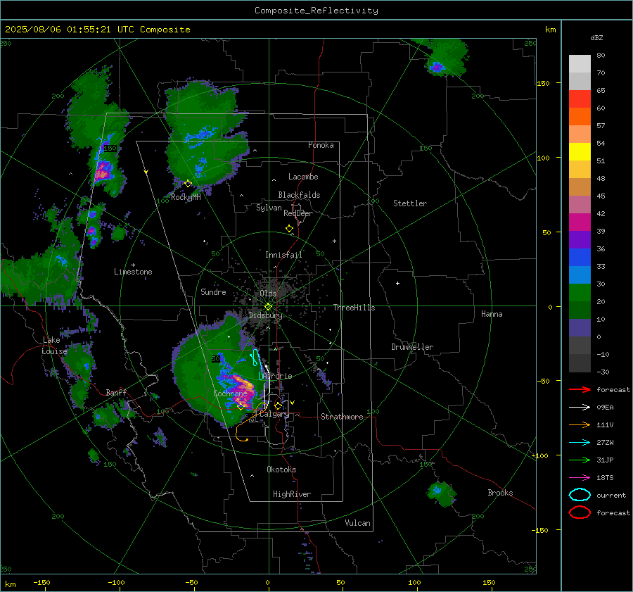The height and width of the screenshot is (592, 633).
Task: Click the current legend label
Action: pyautogui.click(x=611, y=496)
